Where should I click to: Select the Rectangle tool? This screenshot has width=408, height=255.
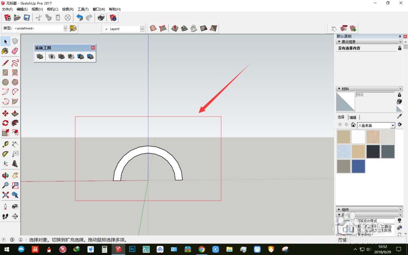5,72
